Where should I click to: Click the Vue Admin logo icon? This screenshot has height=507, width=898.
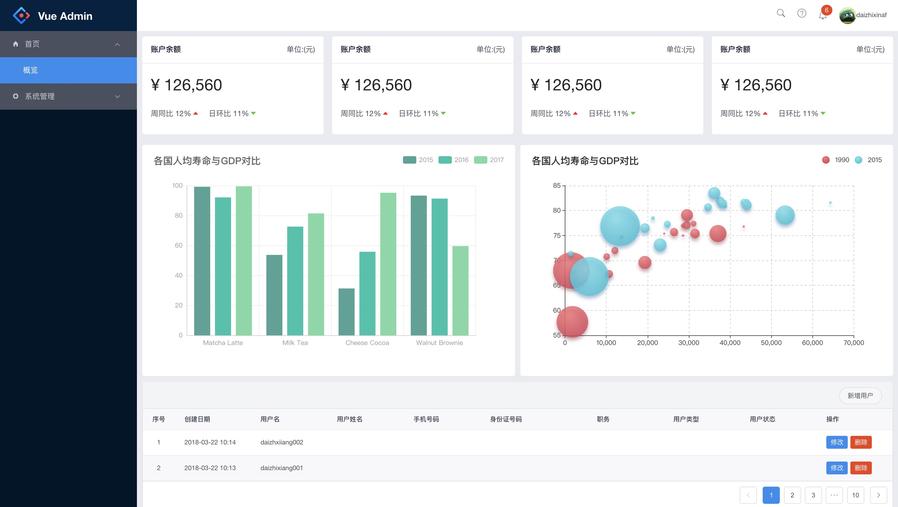(x=21, y=16)
